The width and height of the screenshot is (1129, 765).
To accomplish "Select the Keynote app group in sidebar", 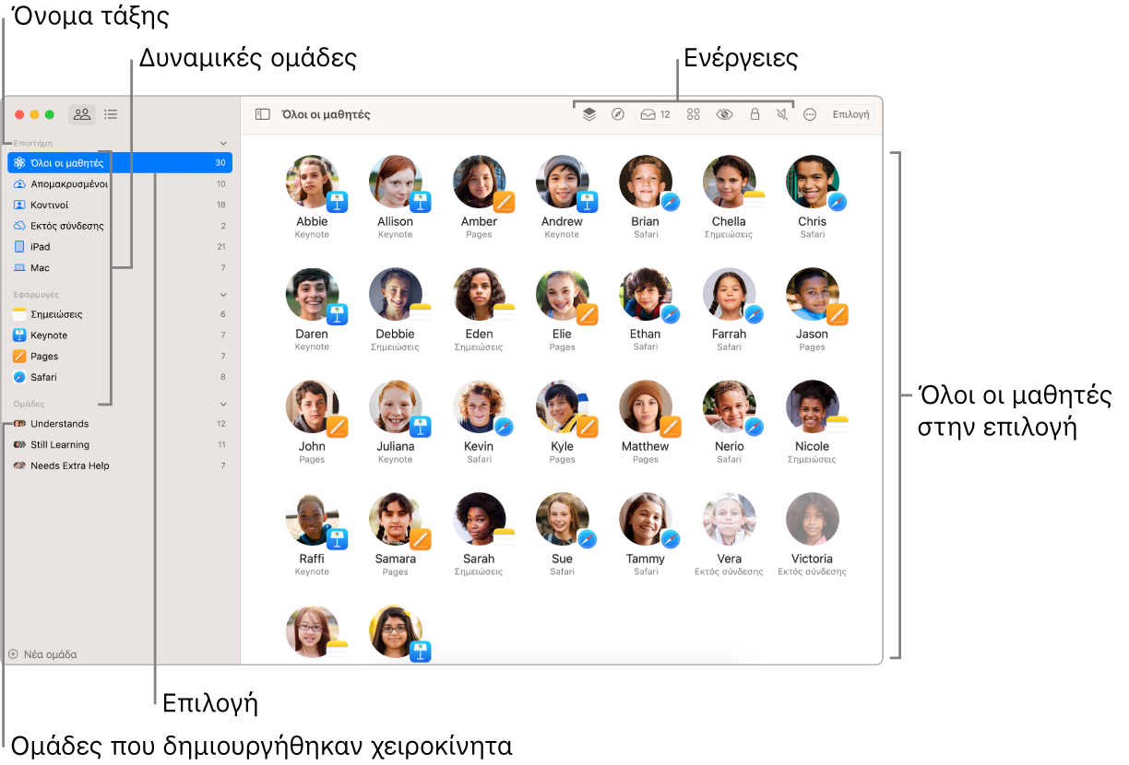I will coord(120,335).
